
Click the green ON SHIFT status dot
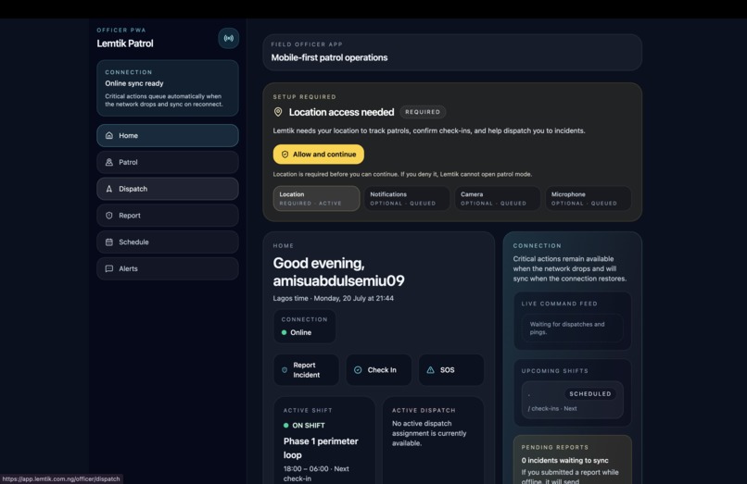[x=285, y=426]
